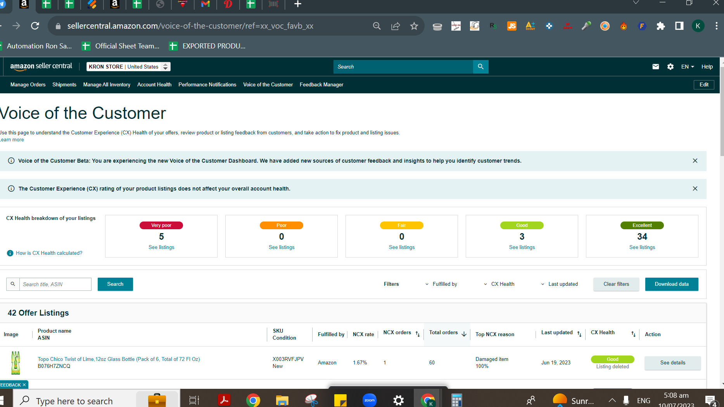Click the browser zoom magnifier icon
Image resolution: width=724 pixels, height=407 pixels.
point(377,26)
